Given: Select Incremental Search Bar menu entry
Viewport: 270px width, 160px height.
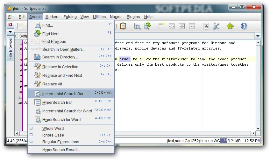Looking at the screenshot, I should (x=63, y=94).
